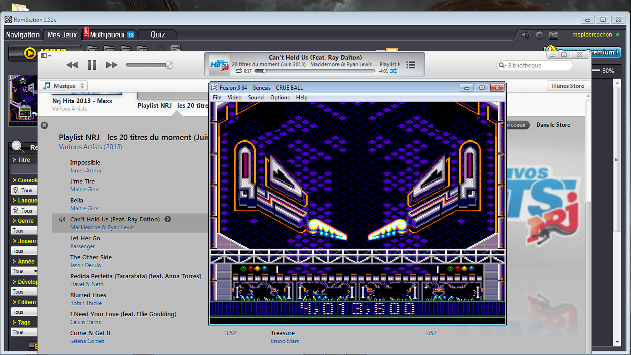
Task: Mute RomStation via the speaker icon
Action: coord(525,35)
